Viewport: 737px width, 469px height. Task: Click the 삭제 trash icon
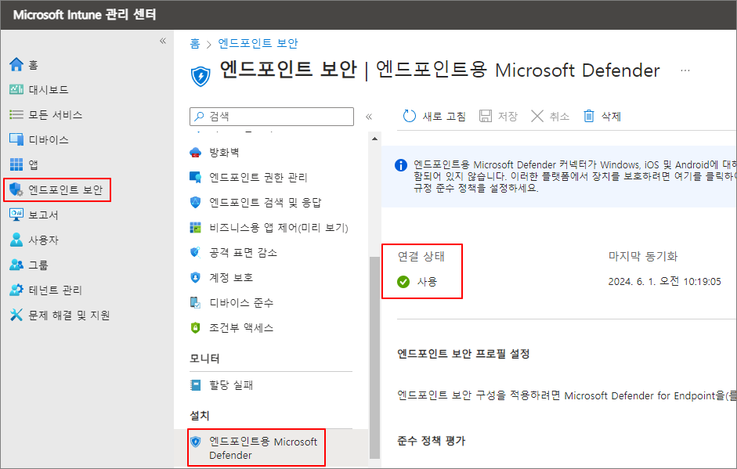point(589,116)
